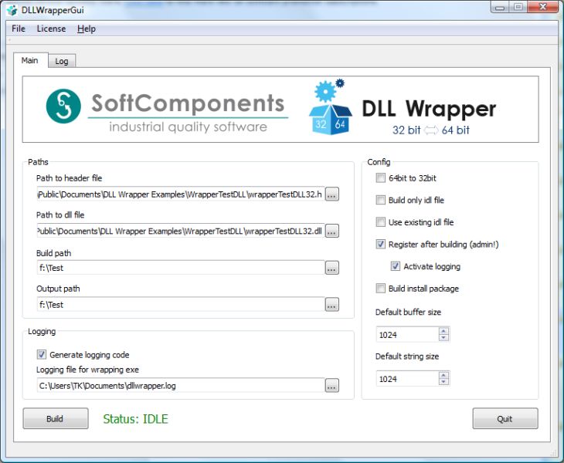
Task: Quit the application with Quit button
Action: (505, 418)
